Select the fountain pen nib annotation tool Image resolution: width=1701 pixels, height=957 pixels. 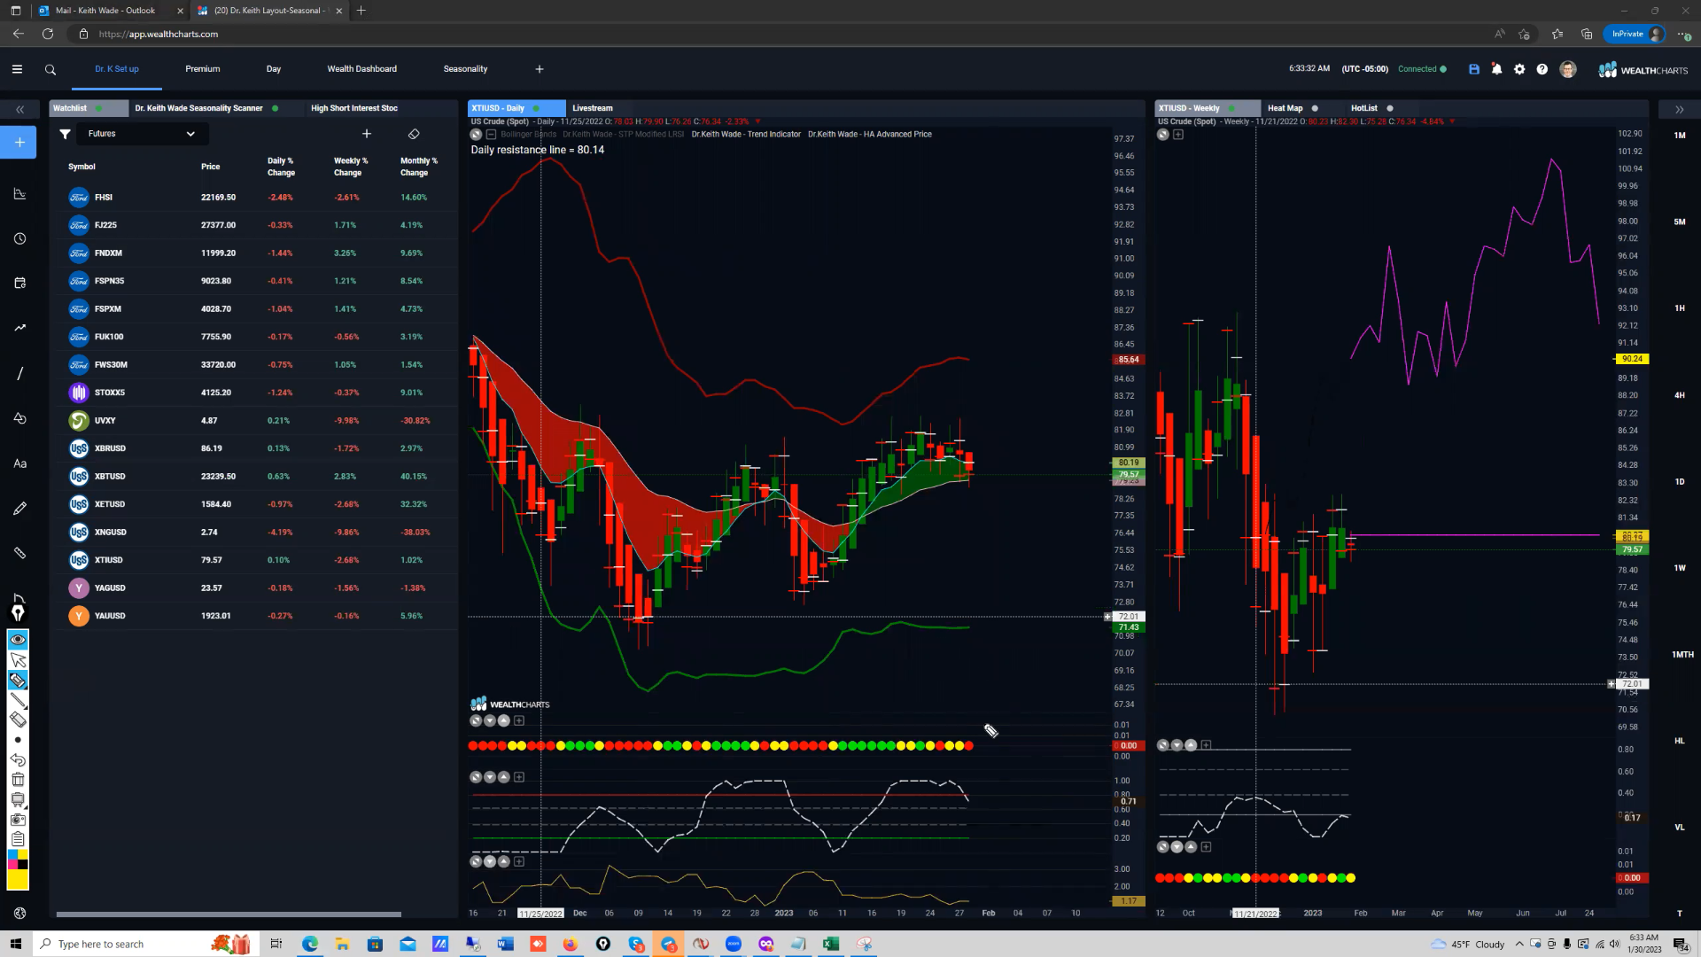click(x=18, y=613)
